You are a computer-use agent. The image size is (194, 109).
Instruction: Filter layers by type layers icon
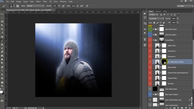168,15
